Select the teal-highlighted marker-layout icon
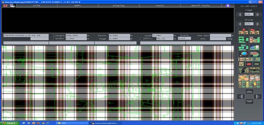264x125 pixels. 257,59
